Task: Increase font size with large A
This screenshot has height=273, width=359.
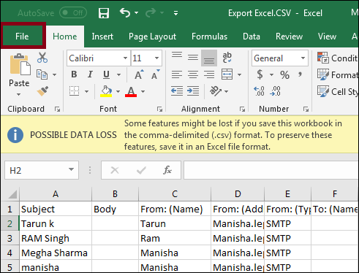Action: [x=139, y=74]
